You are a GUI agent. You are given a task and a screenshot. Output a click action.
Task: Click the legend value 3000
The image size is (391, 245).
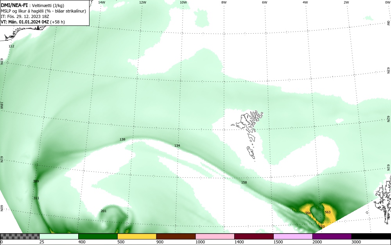[356, 242]
